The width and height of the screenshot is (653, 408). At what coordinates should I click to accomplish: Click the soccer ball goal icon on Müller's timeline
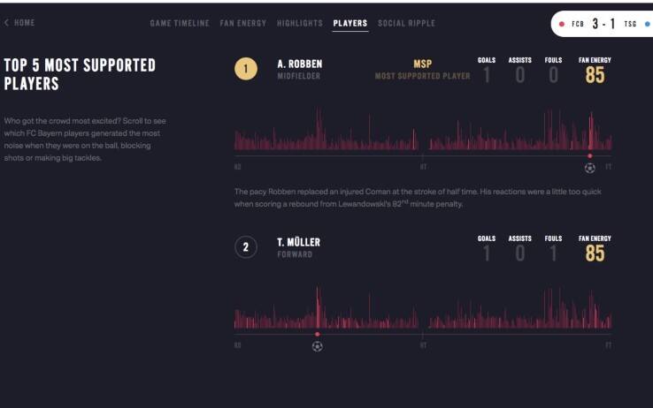click(x=318, y=346)
